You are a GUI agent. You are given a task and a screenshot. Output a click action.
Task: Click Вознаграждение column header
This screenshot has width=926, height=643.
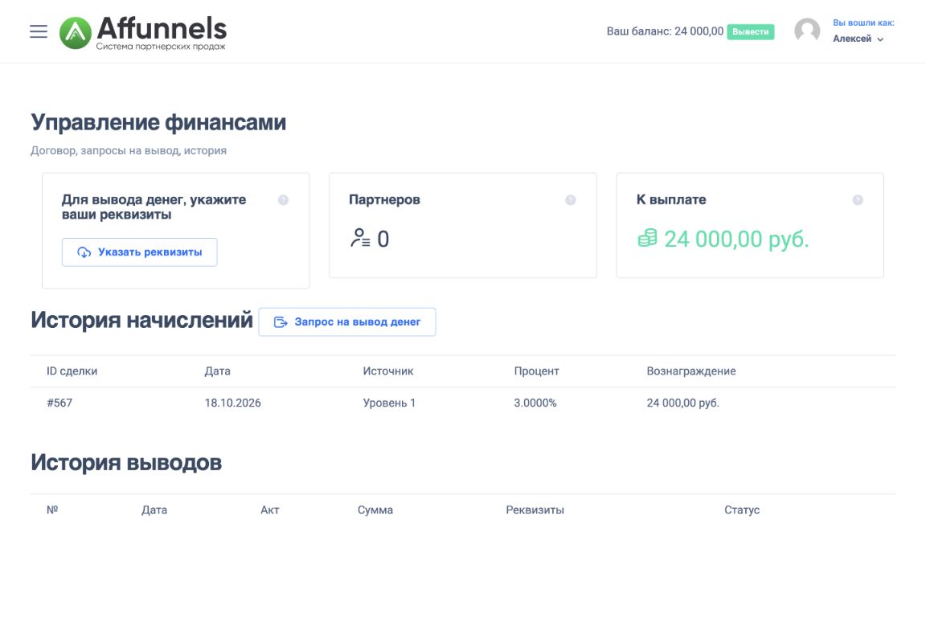click(x=691, y=371)
